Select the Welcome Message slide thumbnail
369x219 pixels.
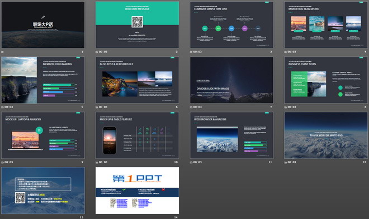[x=137, y=25]
